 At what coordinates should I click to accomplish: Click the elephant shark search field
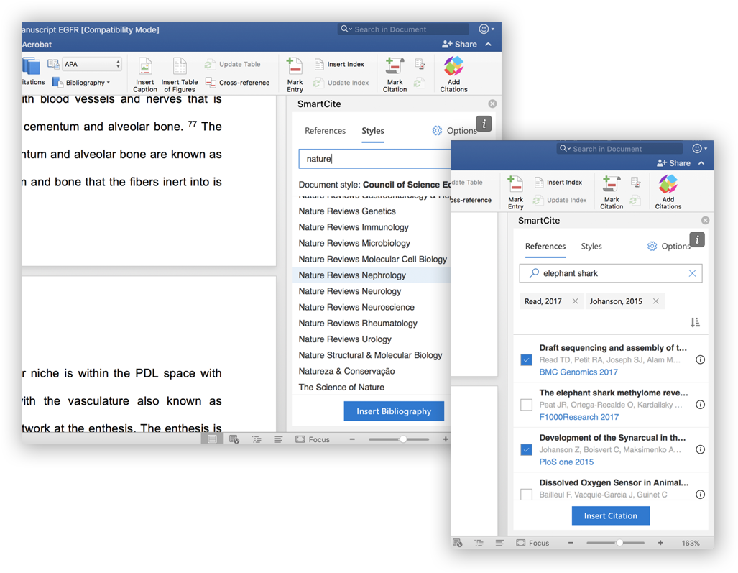(611, 273)
